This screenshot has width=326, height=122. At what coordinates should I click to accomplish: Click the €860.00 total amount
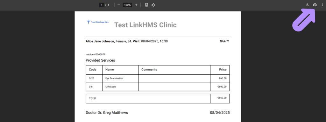coord(222,98)
